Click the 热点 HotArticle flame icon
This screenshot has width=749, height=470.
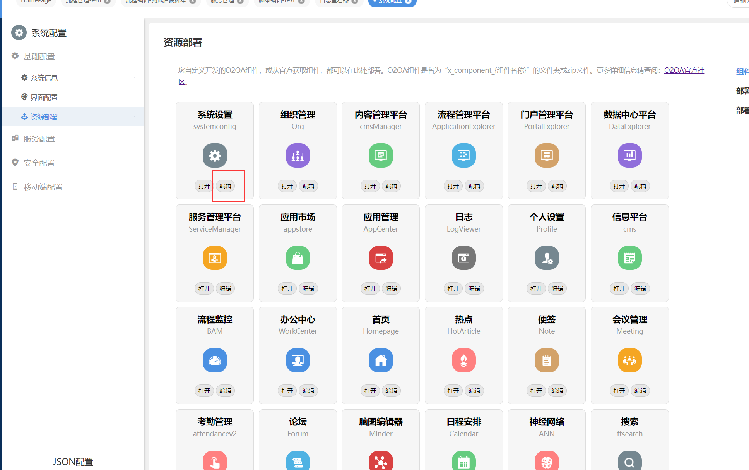(463, 360)
